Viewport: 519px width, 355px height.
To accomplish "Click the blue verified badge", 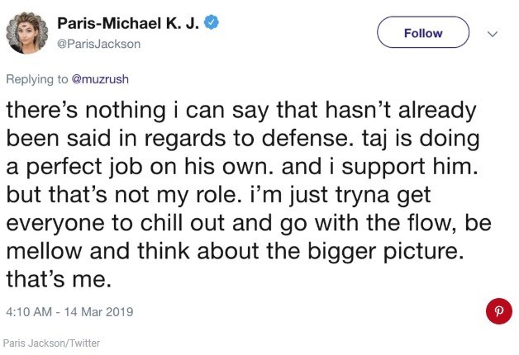I will 212,24.
